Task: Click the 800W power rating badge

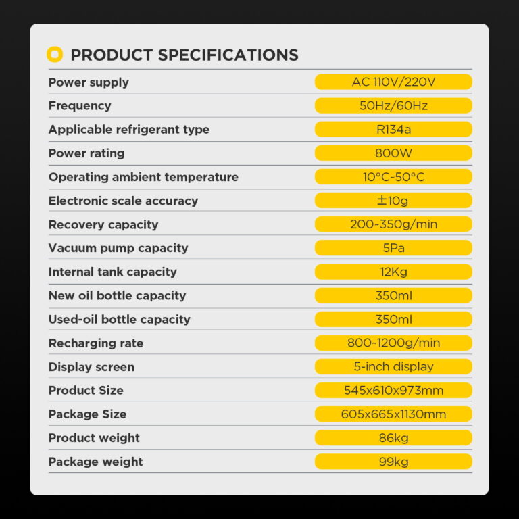Action: [393, 153]
